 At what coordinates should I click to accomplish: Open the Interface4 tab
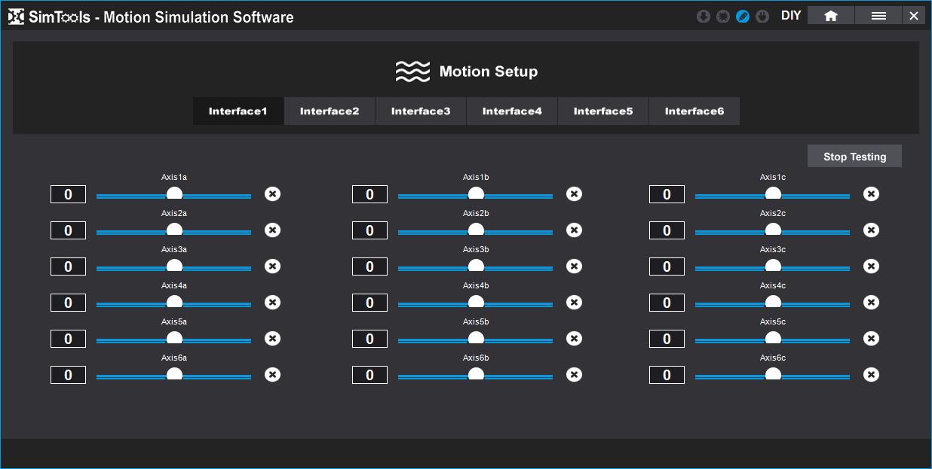tap(512, 111)
